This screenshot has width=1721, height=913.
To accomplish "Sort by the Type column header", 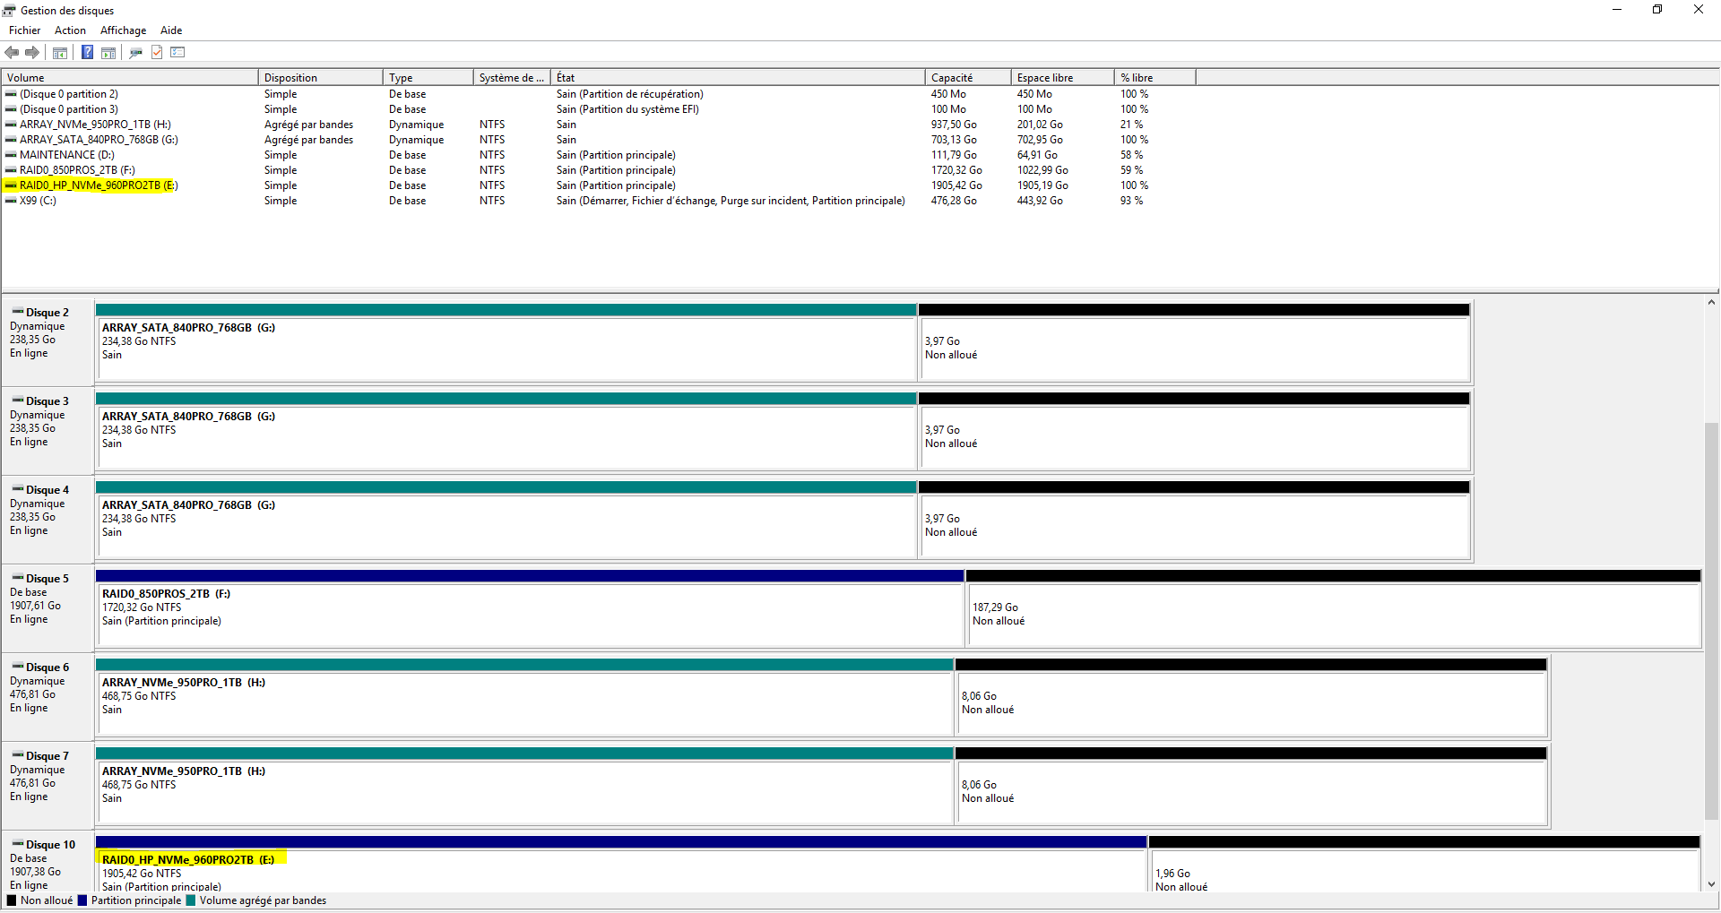I will tap(428, 78).
